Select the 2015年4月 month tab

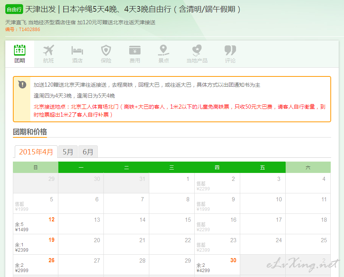(x=36, y=152)
